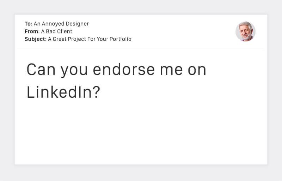Viewport: 282px width, 181px height.
Task: Select the word "endorse" in the message
Action: 124,70
